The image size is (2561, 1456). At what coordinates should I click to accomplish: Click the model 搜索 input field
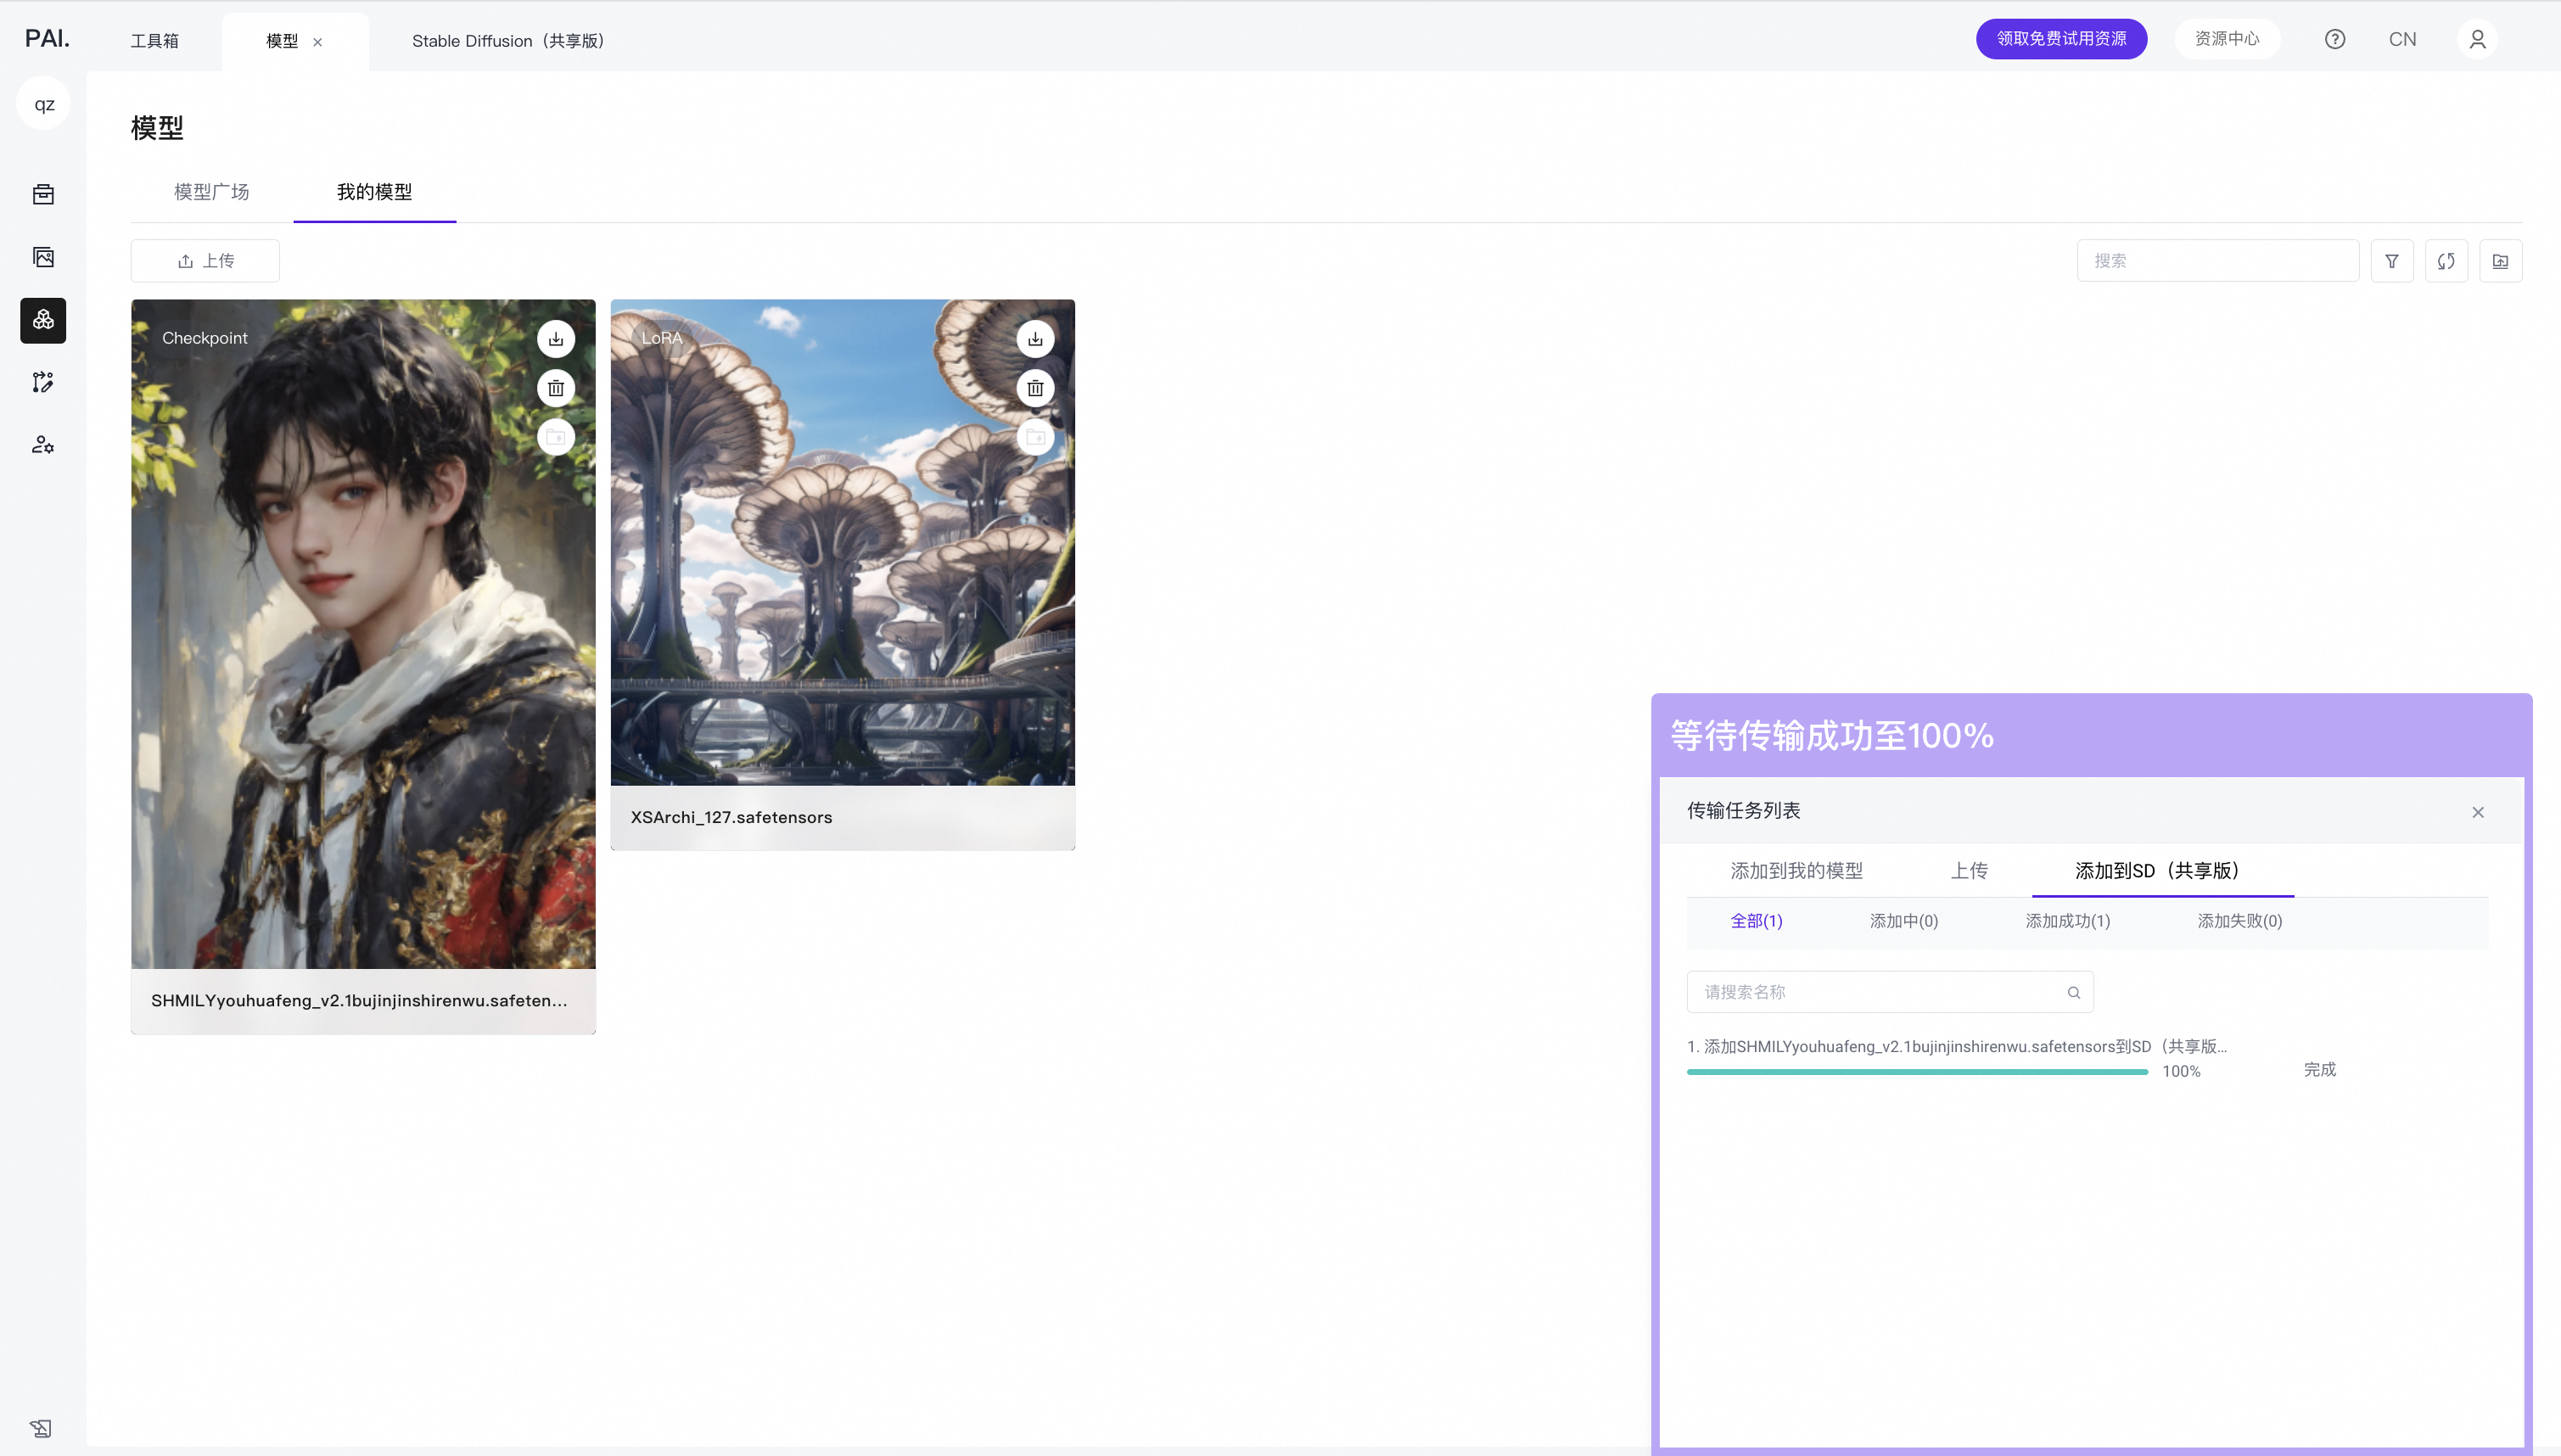click(2218, 261)
